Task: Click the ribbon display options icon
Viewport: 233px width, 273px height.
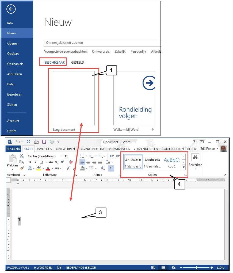Action: (x=202, y=142)
